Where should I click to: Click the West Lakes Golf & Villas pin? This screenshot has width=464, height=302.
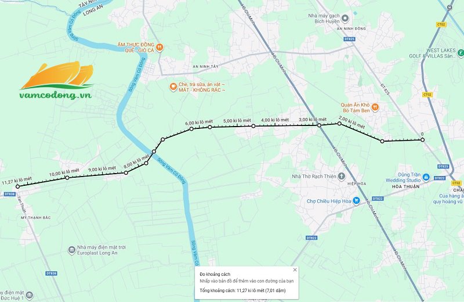[x=460, y=53]
